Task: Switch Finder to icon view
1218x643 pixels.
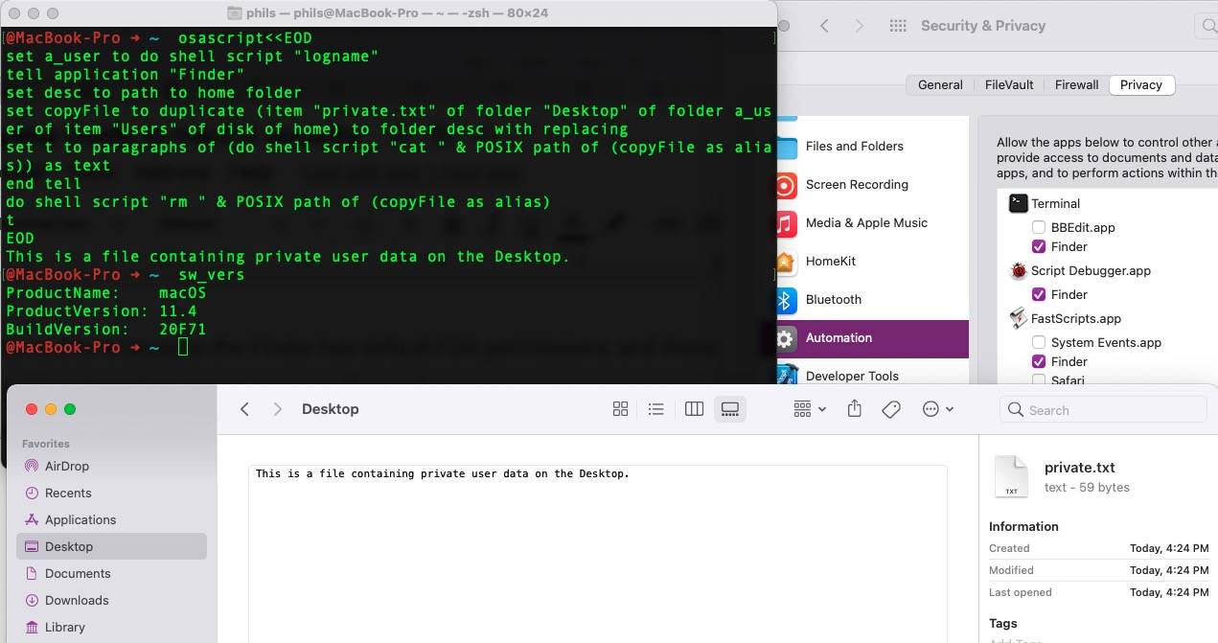Action: click(x=620, y=409)
